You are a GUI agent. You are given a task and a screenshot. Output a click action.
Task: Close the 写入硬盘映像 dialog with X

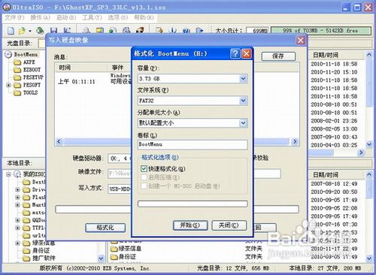[301, 41]
